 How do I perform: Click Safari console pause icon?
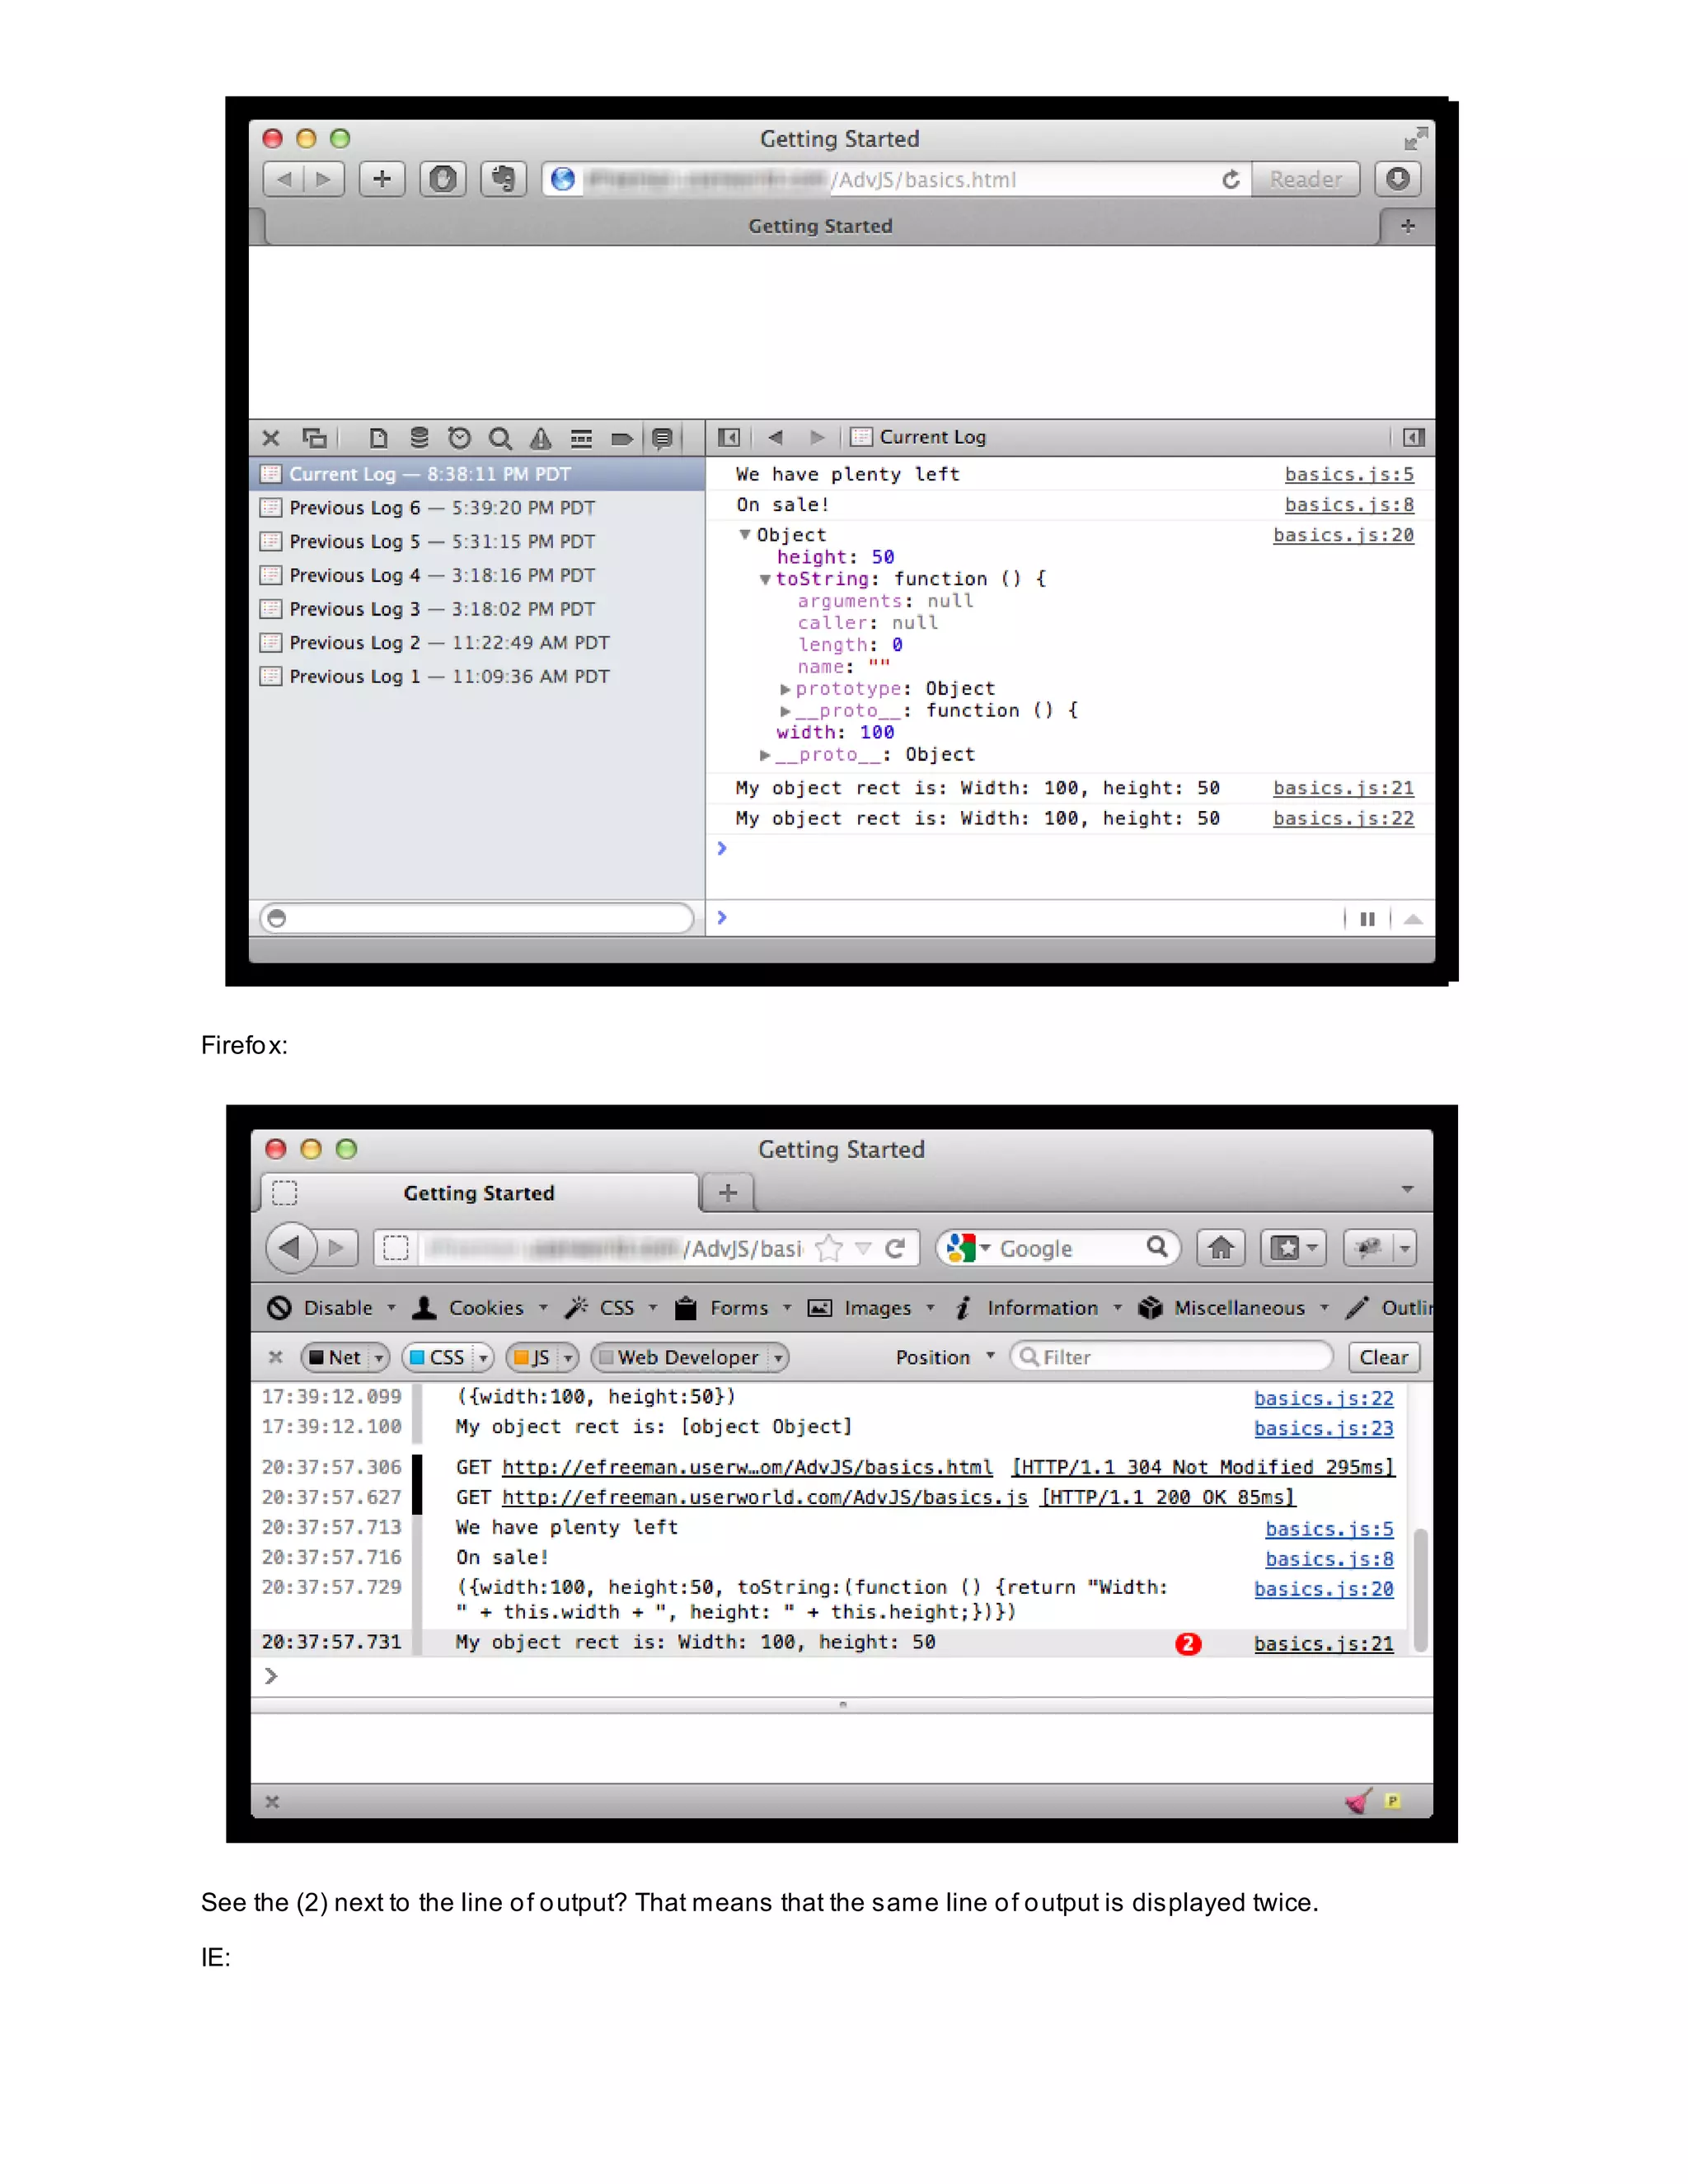point(1367,919)
